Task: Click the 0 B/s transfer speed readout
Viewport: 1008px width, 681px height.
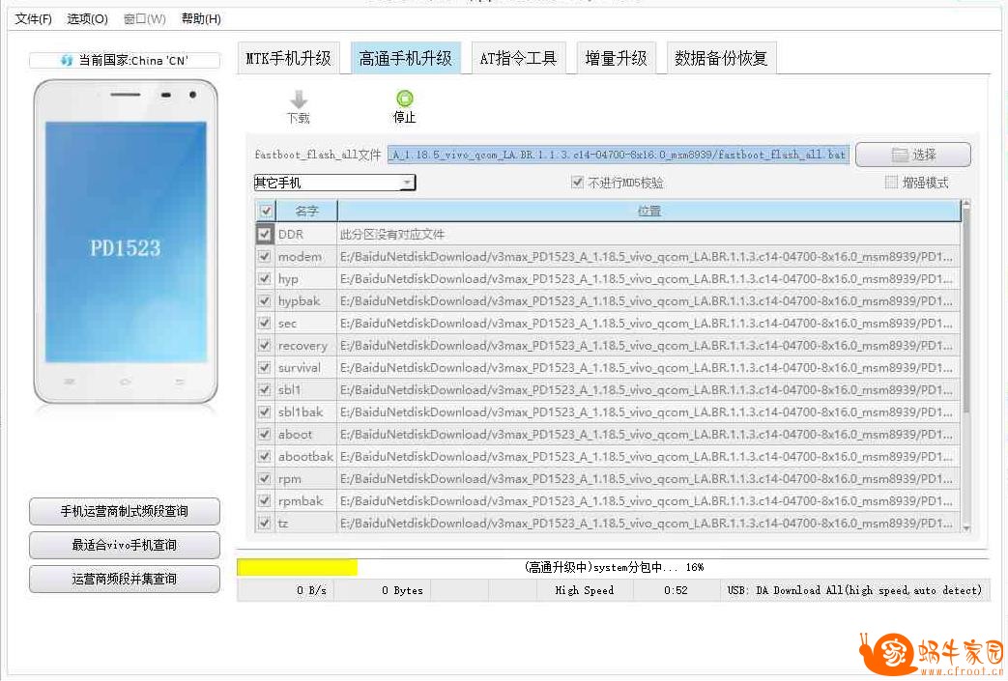Action: click(x=311, y=590)
